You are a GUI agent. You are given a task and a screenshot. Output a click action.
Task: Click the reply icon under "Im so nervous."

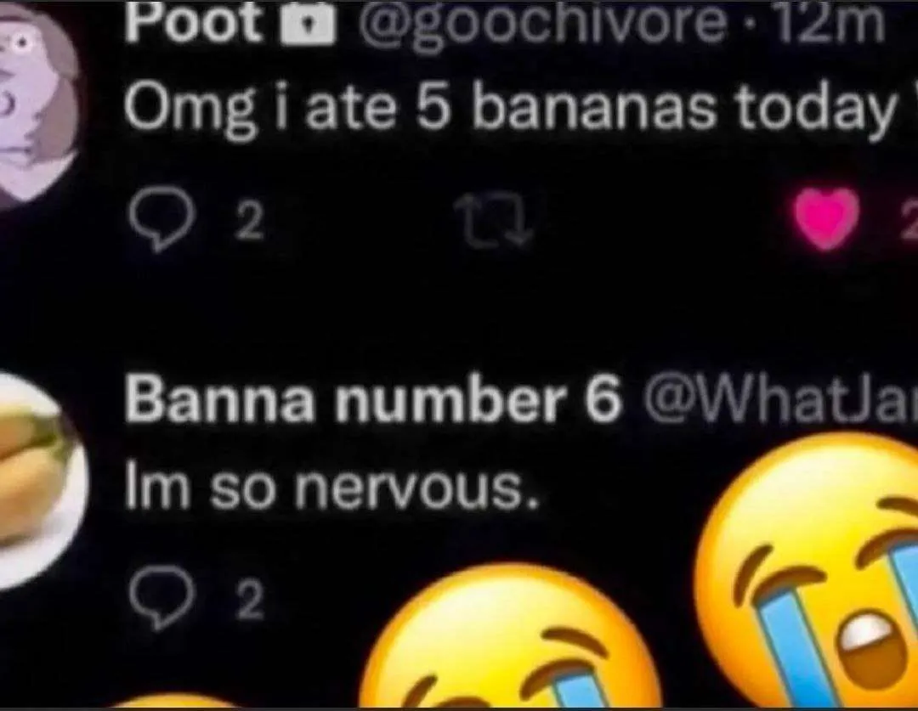point(161,599)
